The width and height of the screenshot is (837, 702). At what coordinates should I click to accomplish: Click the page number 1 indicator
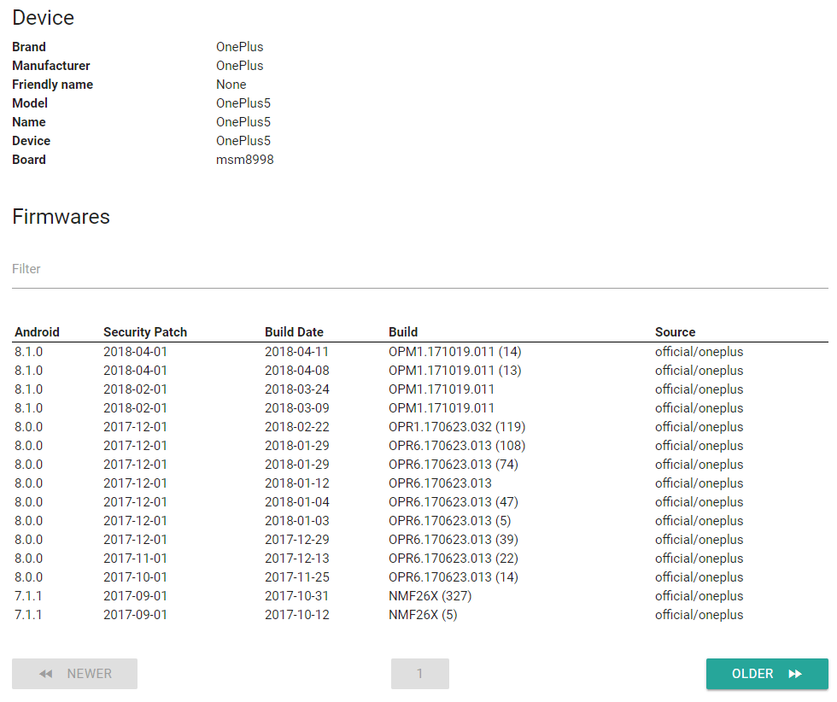pos(419,674)
